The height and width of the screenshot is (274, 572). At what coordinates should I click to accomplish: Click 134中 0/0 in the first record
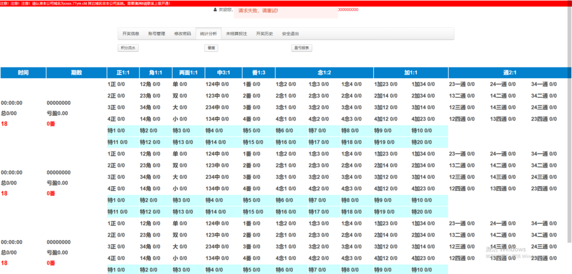pyautogui.click(x=217, y=119)
